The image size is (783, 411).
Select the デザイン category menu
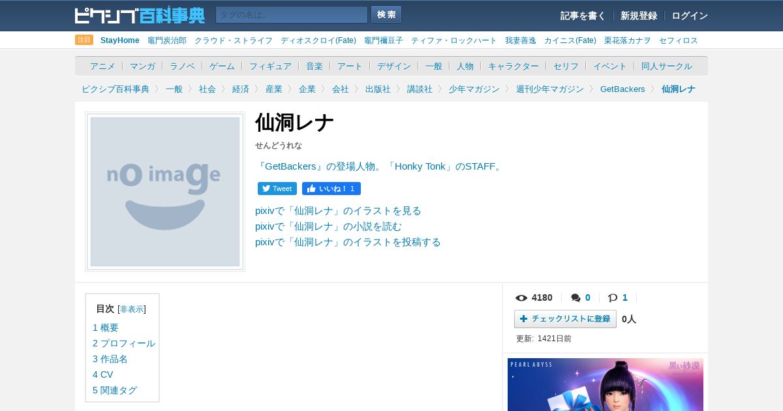click(x=394, y=66)
